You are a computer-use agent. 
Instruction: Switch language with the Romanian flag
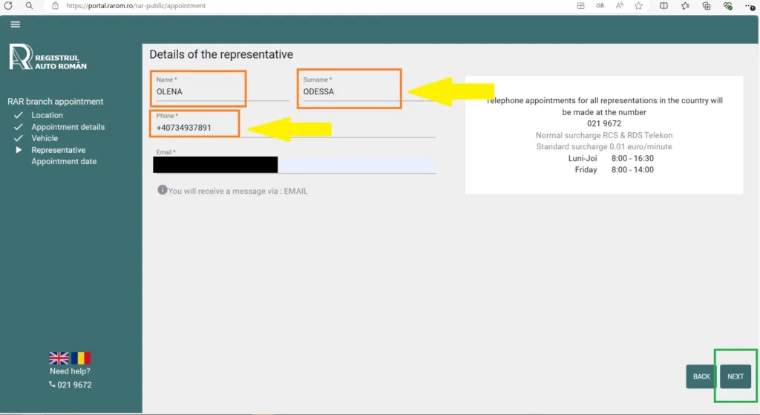[81, 358]
